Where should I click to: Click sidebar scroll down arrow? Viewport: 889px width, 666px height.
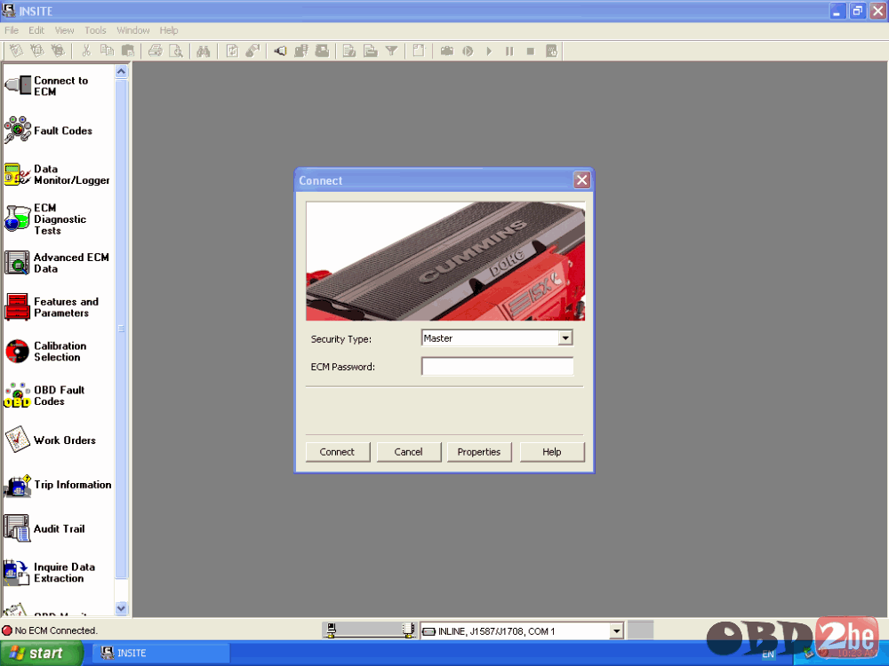point(121,608)
